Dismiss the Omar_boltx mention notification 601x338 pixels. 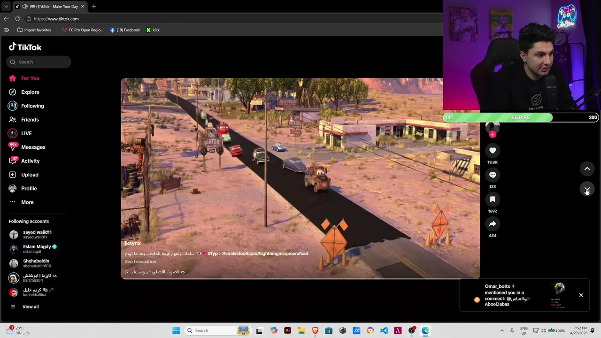581,295
